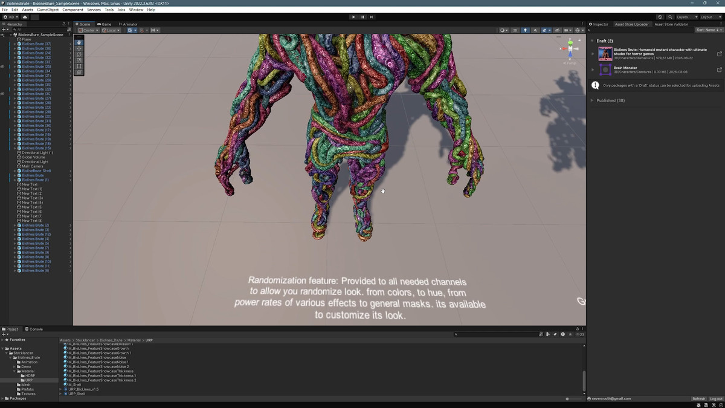Screen dimensions: 725x408
Task: Switch to the Inspector tab
Action: [599, 24]
